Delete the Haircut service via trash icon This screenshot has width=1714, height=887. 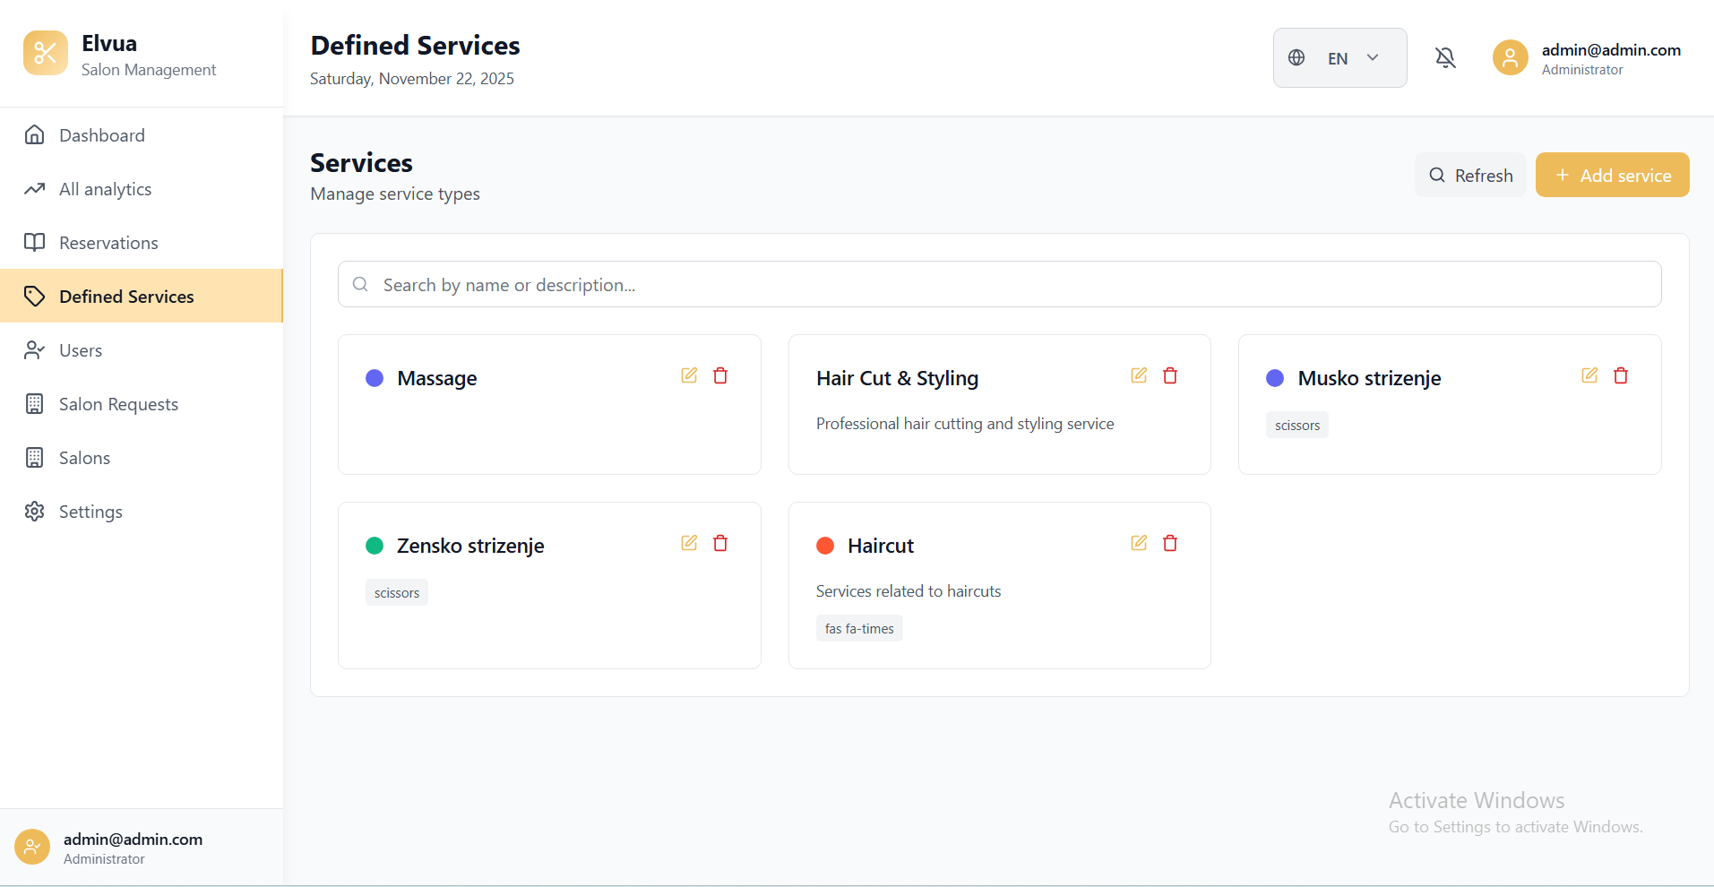tap(1169, 543)
